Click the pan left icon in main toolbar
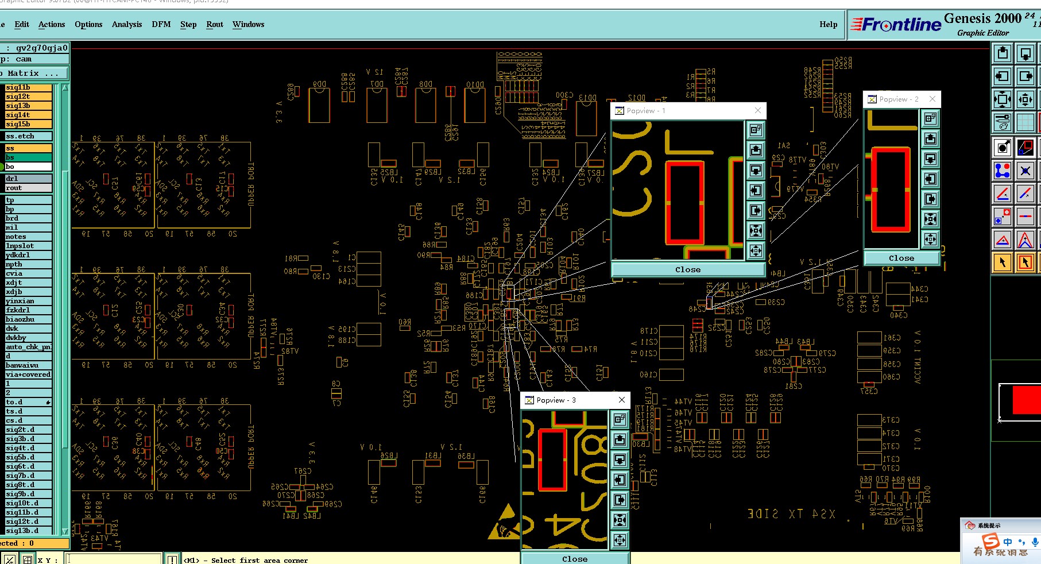This screenshot has height=564, width=1041. pos(1003,76)
